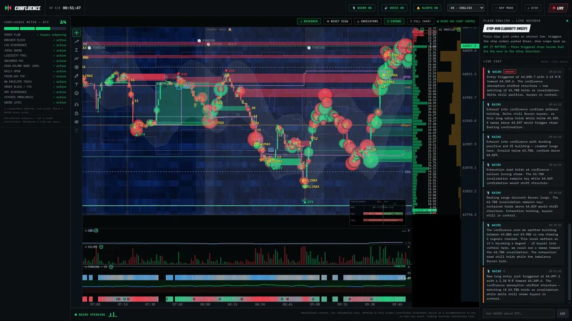Select the zigzag path tool
This screenshot has width=572, height=321.
point(76,58)
